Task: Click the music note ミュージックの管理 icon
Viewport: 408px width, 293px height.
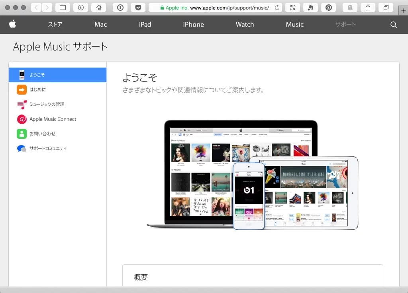Action: pos(22,104)
